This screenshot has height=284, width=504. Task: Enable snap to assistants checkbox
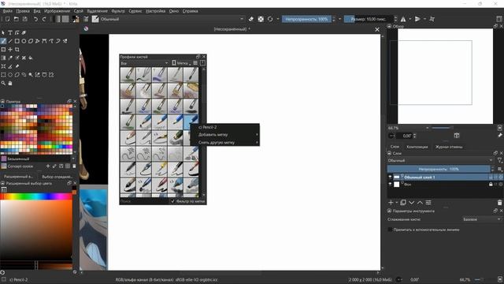391,230
